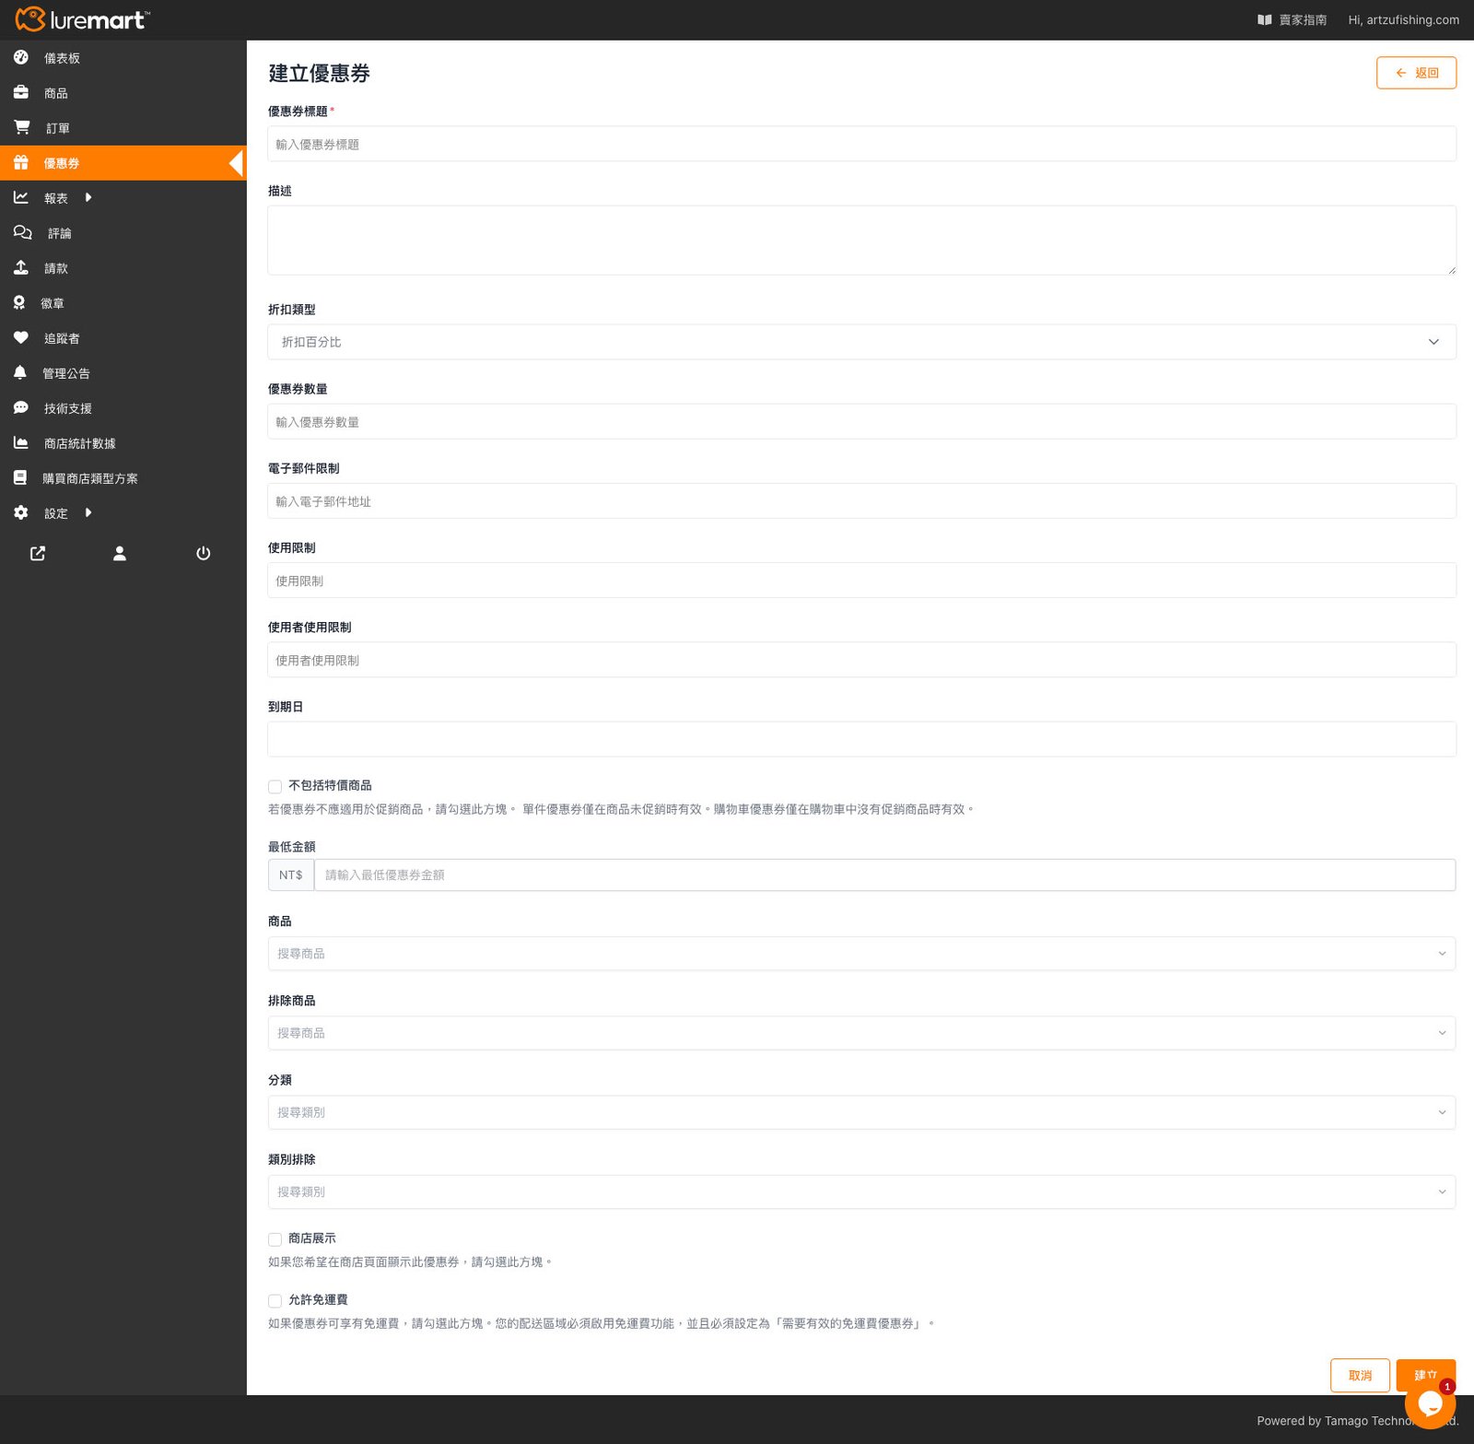Click the power logout icon in sidebar
Screen dimensions: 1474x1444
pos(203,553)
